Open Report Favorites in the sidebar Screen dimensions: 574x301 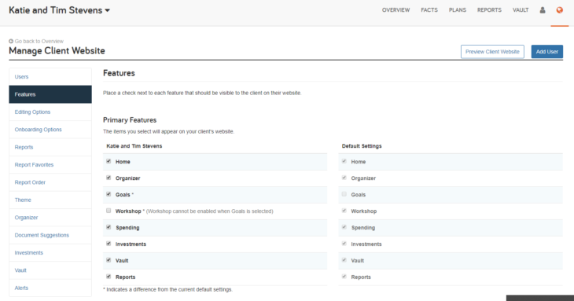tap(50, 164)
